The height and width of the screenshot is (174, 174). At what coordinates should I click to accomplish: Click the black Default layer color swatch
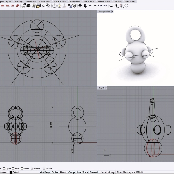tap(11, 172)
